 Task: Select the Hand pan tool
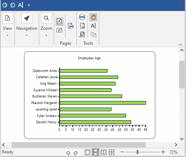[x=93, y=17]
